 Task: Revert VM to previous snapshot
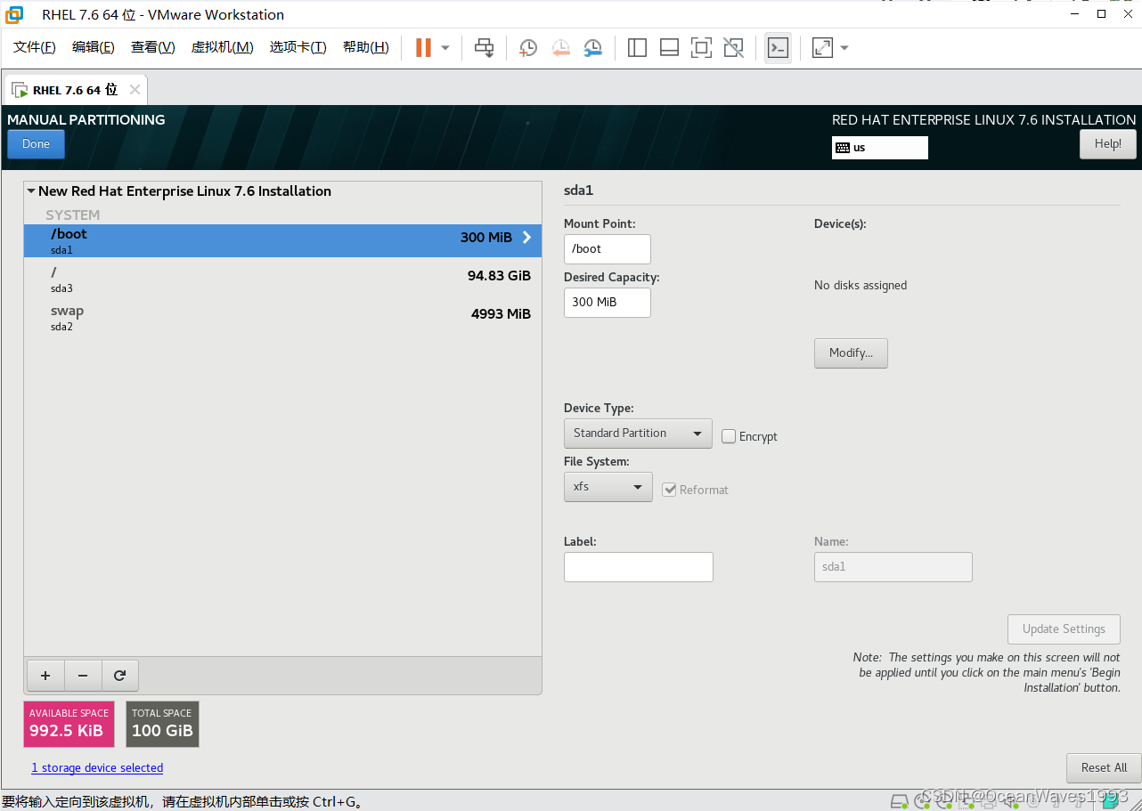[560, 47]
